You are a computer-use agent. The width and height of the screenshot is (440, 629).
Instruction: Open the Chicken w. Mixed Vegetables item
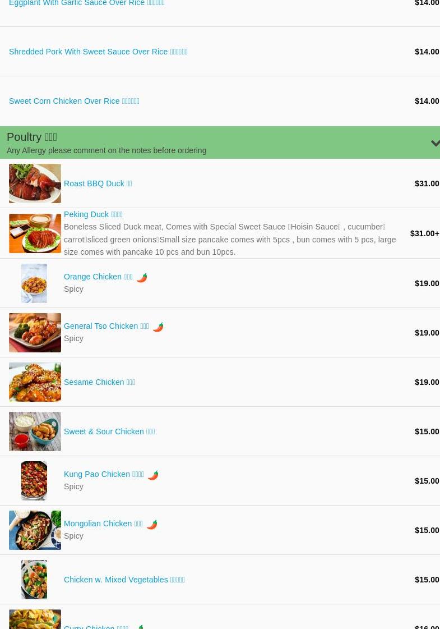point(124,580)
